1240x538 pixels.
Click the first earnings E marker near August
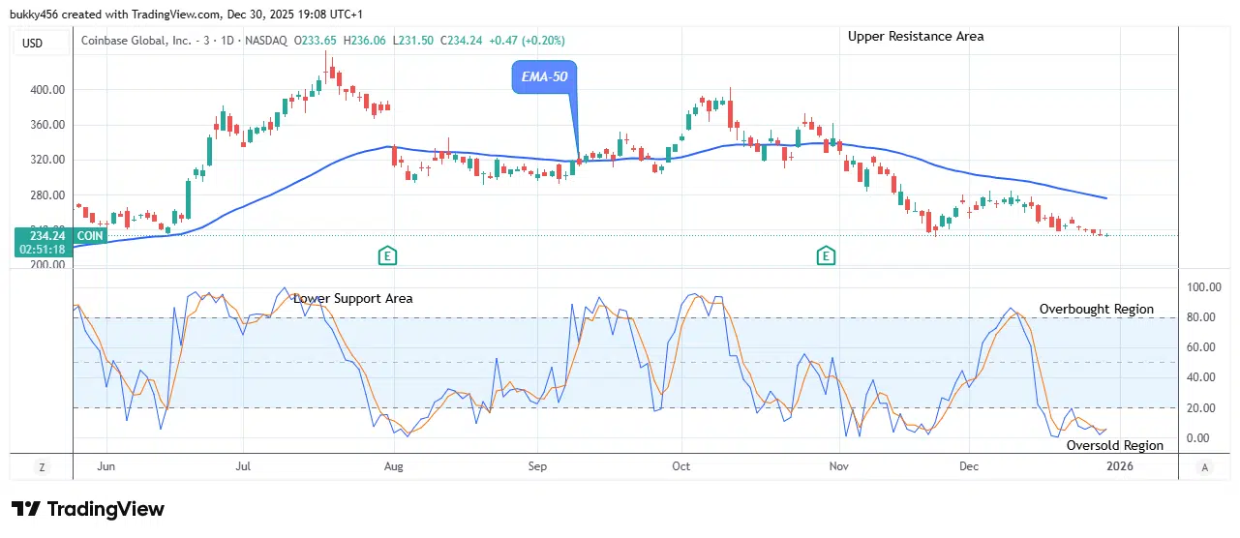[x=387, y=255]
